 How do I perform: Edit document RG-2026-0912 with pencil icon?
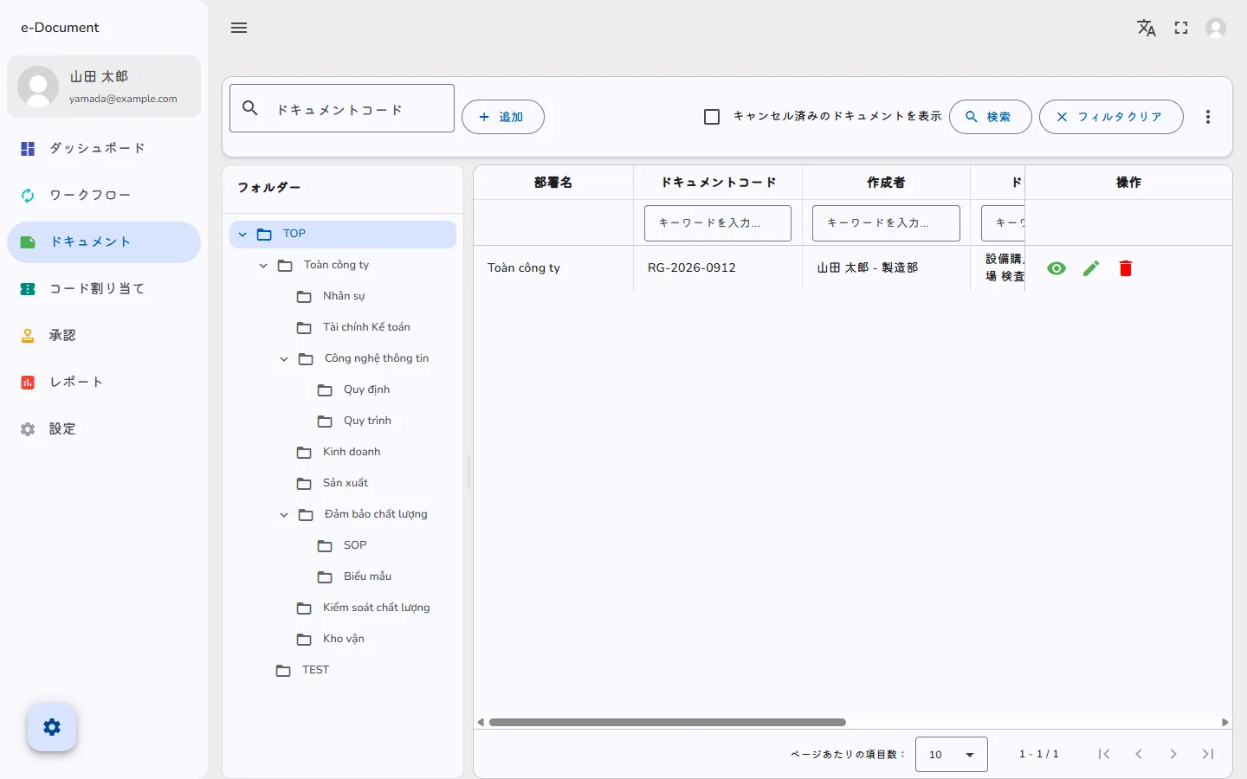click(x=1091, y=268)
